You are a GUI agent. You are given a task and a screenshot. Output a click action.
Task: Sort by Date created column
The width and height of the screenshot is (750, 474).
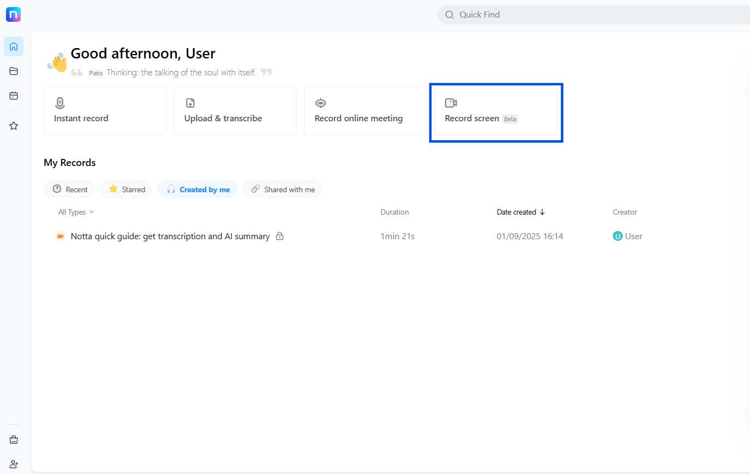(x=521, y=212)
